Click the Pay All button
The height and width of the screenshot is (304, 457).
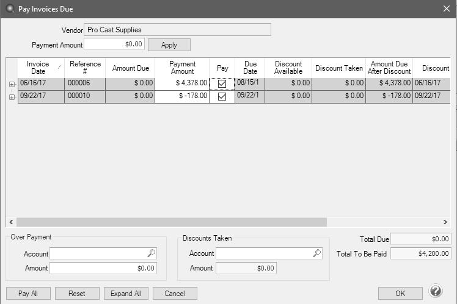[x=28, y=294]
